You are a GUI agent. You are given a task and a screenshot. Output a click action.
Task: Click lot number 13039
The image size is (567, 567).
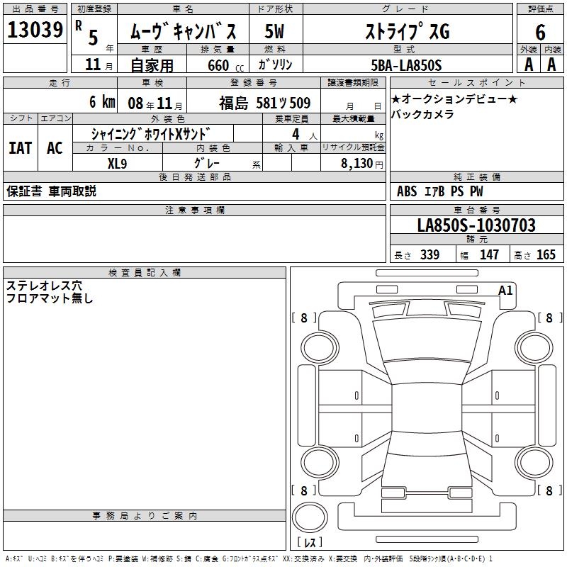[35, 30]
